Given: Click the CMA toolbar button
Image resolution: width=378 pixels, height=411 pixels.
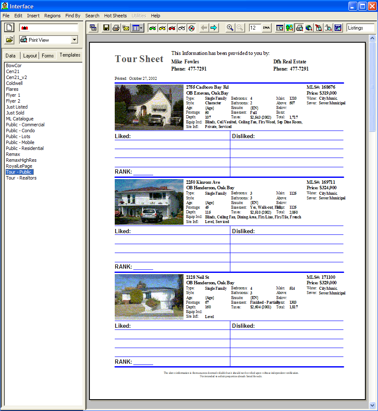Looking at the screenshot, I should [x=267, y=28].
